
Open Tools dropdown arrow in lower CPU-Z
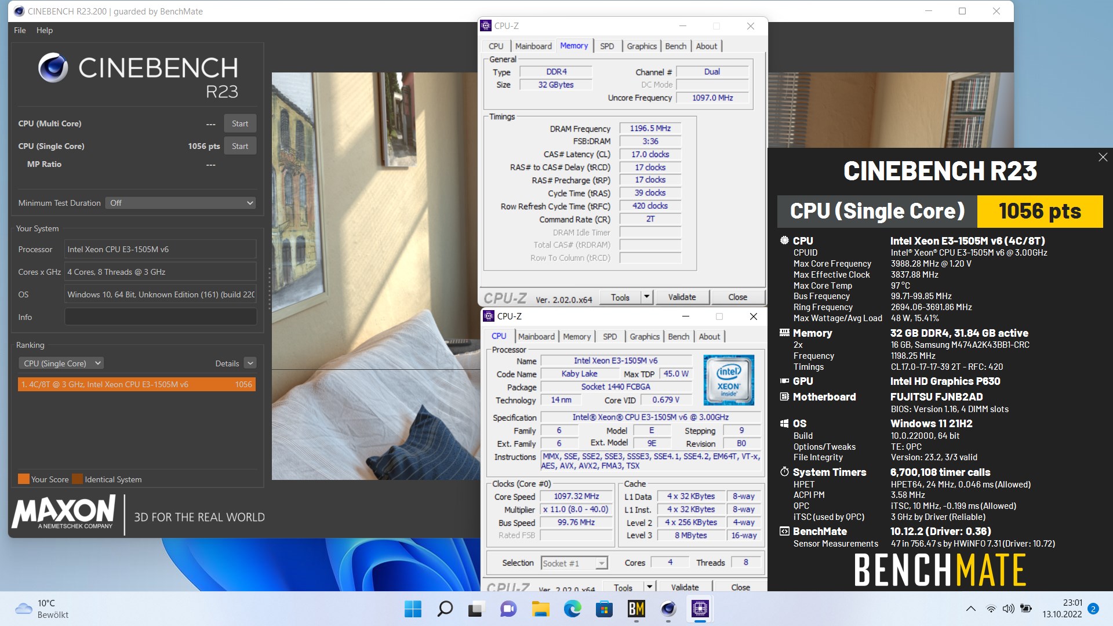650,587
